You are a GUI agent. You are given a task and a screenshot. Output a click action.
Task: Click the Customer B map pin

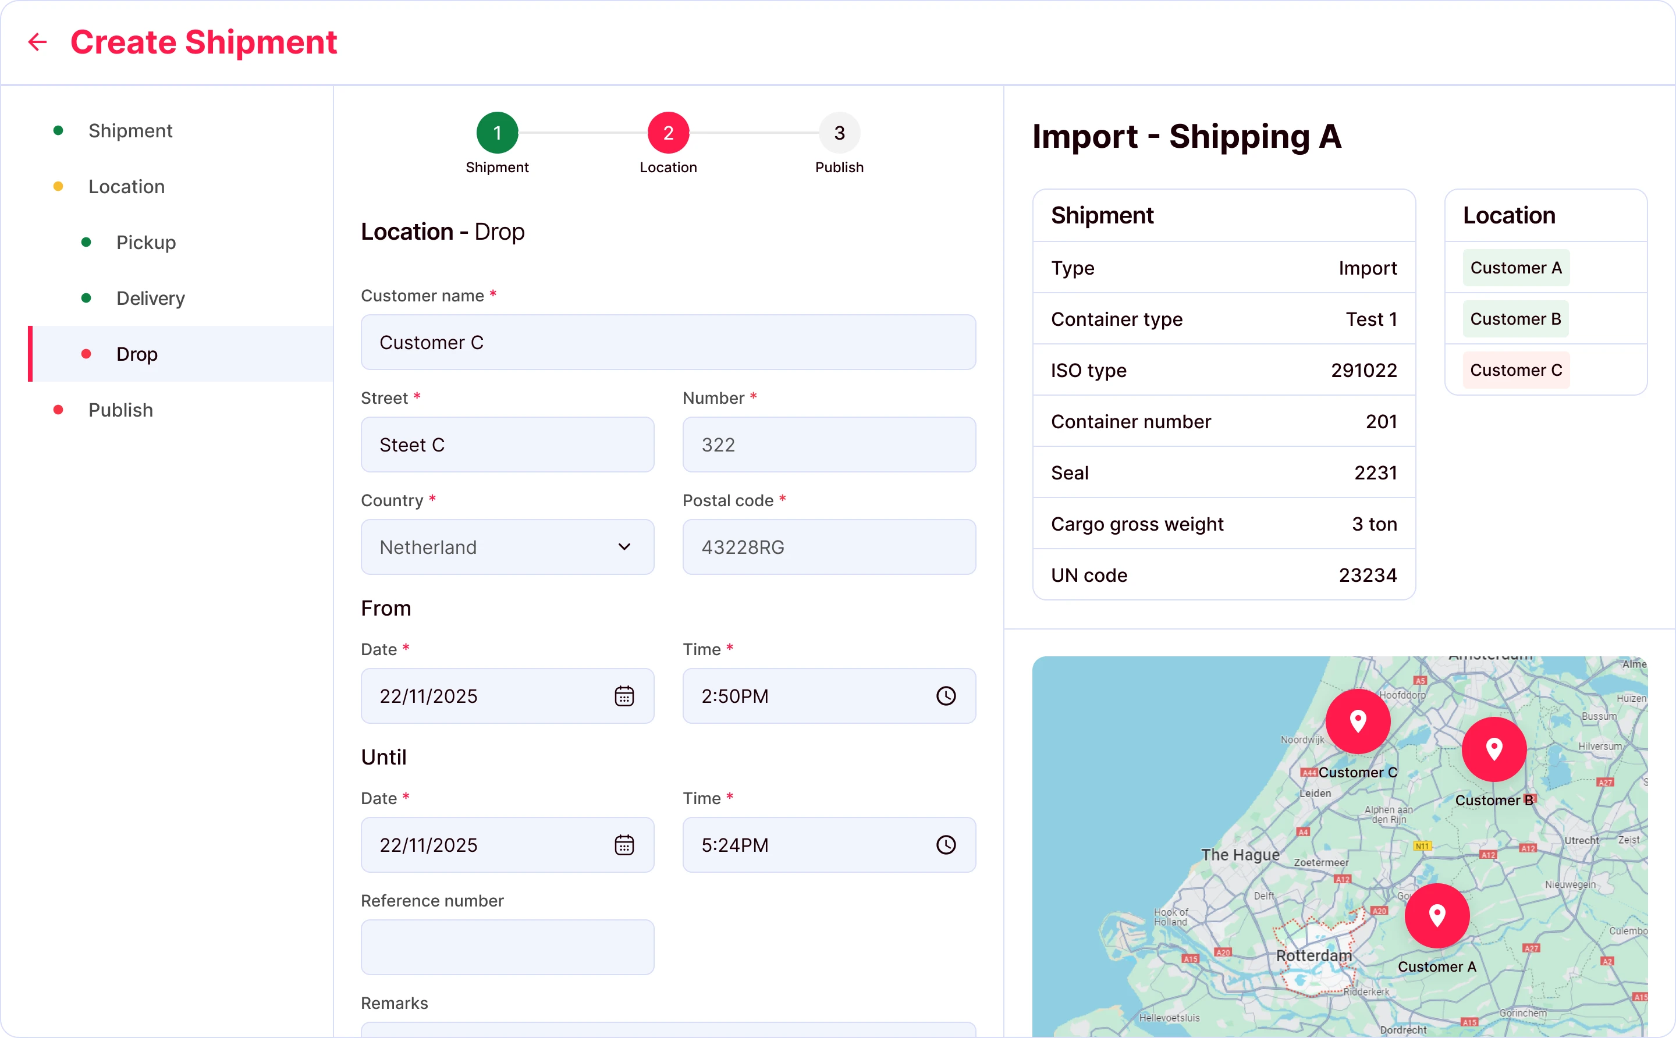[1493, 749]
